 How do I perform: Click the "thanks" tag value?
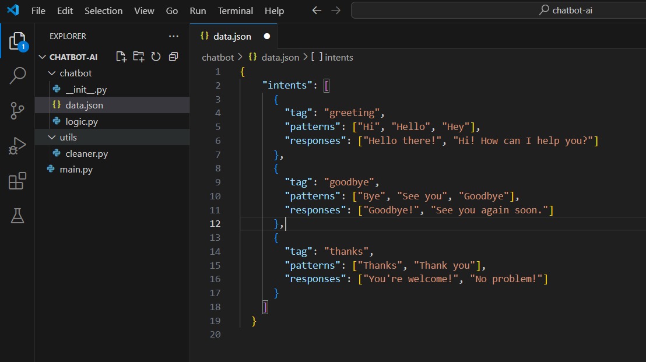point(346,251)
